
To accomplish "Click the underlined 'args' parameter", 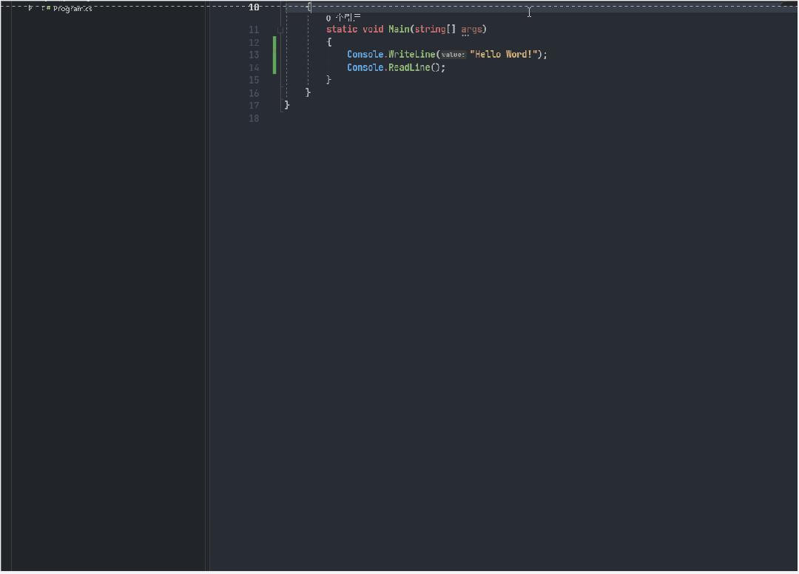I will coord(471,30).
